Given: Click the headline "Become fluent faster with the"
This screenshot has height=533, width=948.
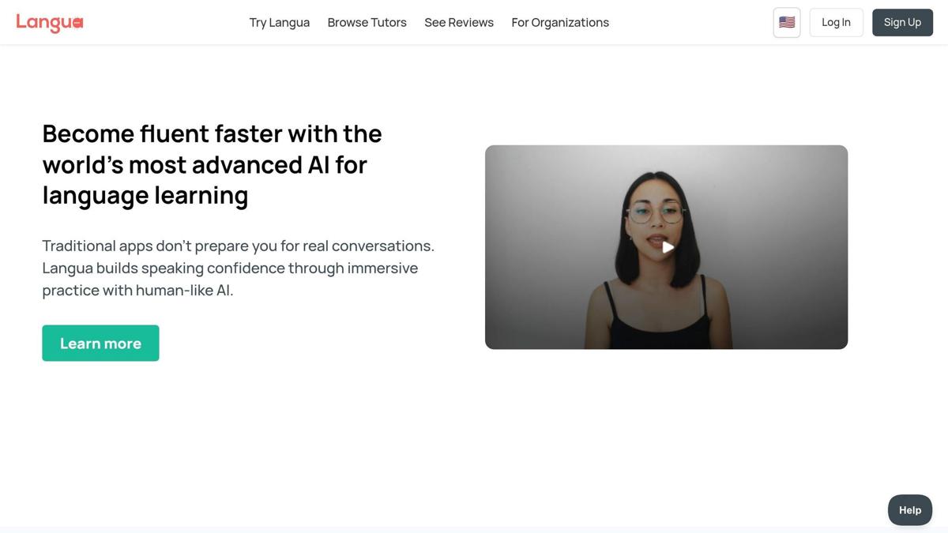Looking at the screenshot, I should click(x=212, y=133).
